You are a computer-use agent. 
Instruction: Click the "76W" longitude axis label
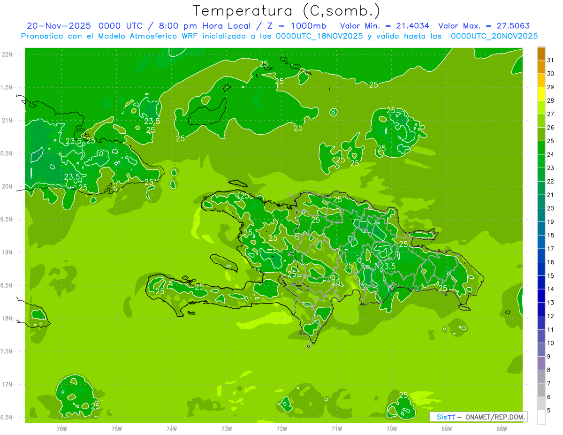point(61,428)
